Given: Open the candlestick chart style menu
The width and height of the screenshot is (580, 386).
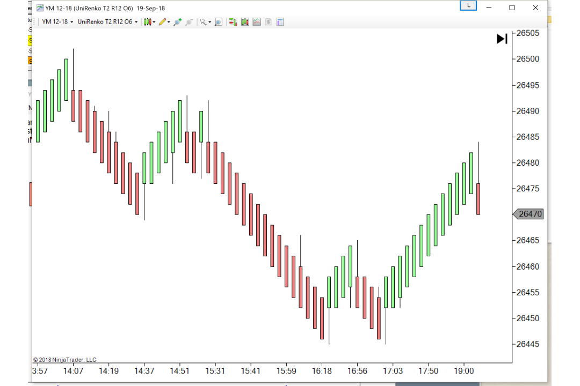Looking at the screenshot, I should [149, 22].
